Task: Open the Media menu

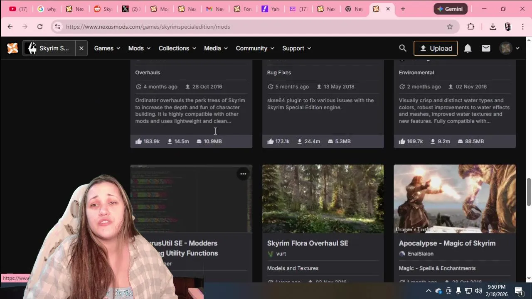Action: click(216, 48)
